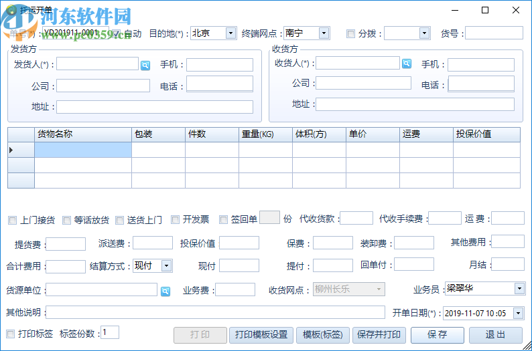
Task: Click the first row 货物名称 cell
Action: coord(83,150)
